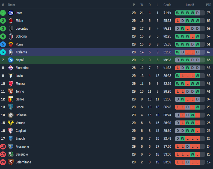Sort by the Team column header
The image size is (213, 169).
click(11, 5)
